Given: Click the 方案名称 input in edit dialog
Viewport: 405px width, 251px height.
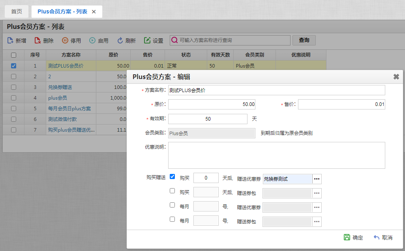Looking at the screenshot, I should point(277,90).
